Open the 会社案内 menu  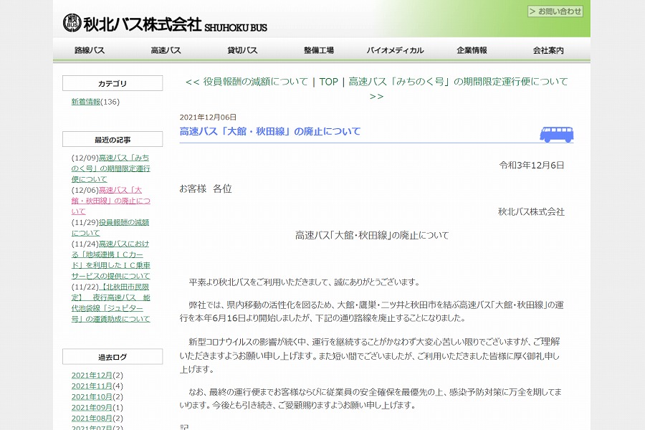[x=548, y=50]
